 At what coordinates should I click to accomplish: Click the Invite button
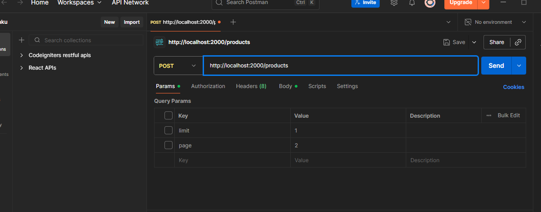click(365, 3)
